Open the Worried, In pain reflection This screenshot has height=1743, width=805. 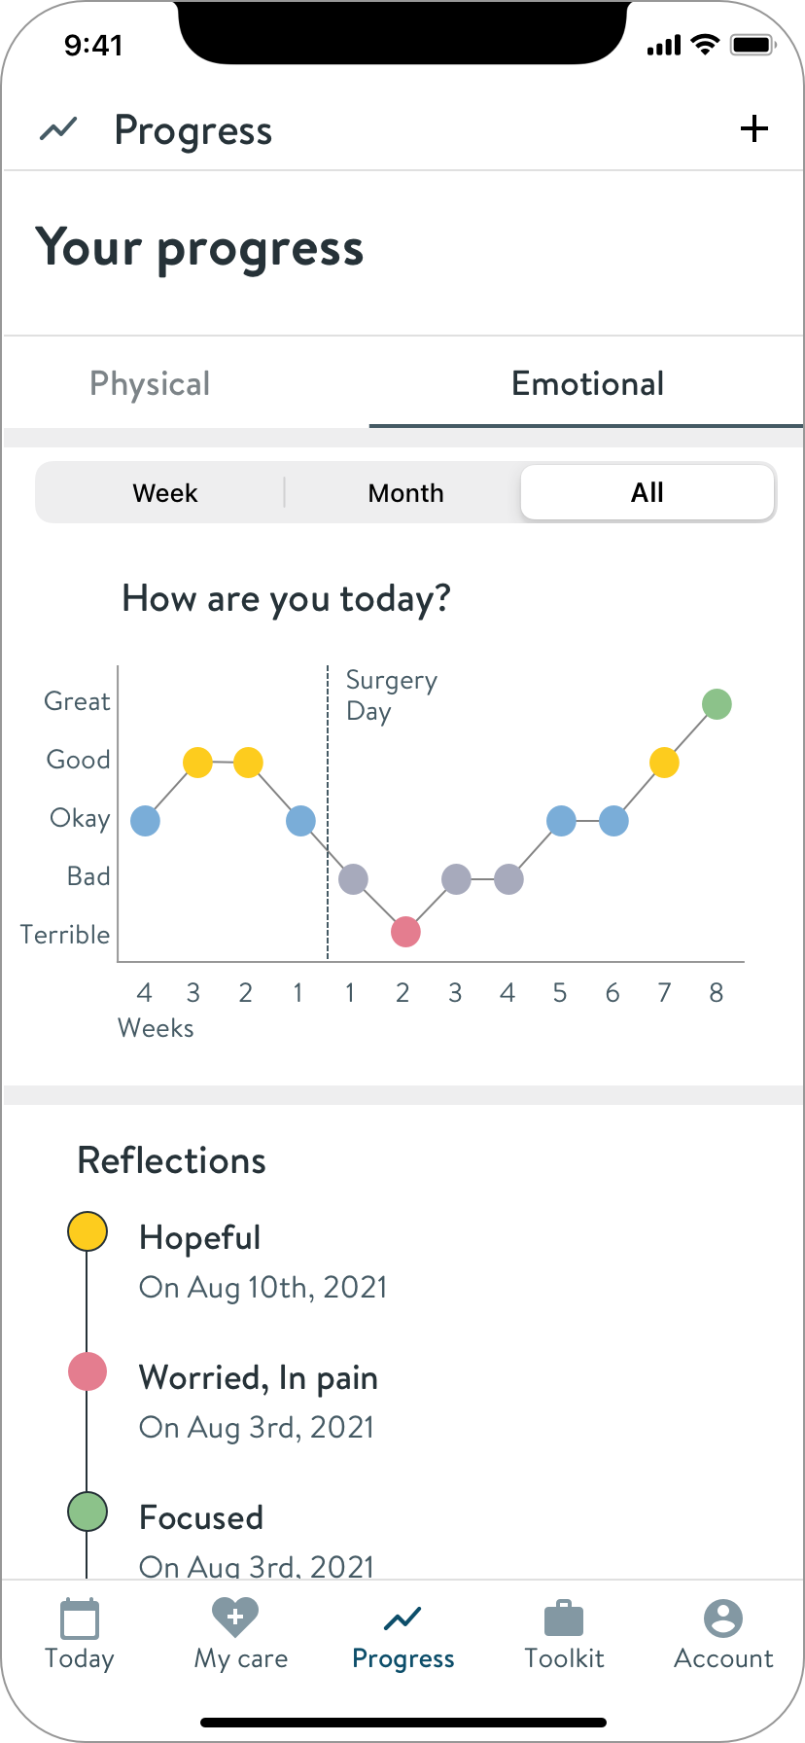coord(259,1378)
